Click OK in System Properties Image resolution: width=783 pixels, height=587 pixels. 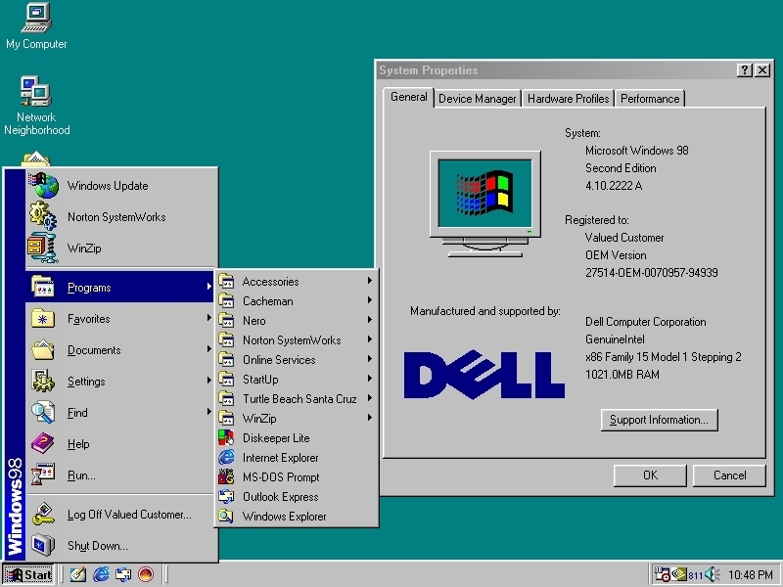point(649,474)
